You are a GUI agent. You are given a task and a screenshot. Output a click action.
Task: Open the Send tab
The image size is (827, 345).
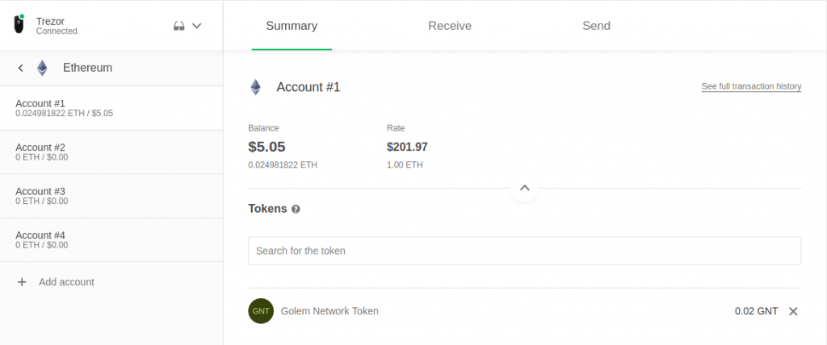[596, 26]
